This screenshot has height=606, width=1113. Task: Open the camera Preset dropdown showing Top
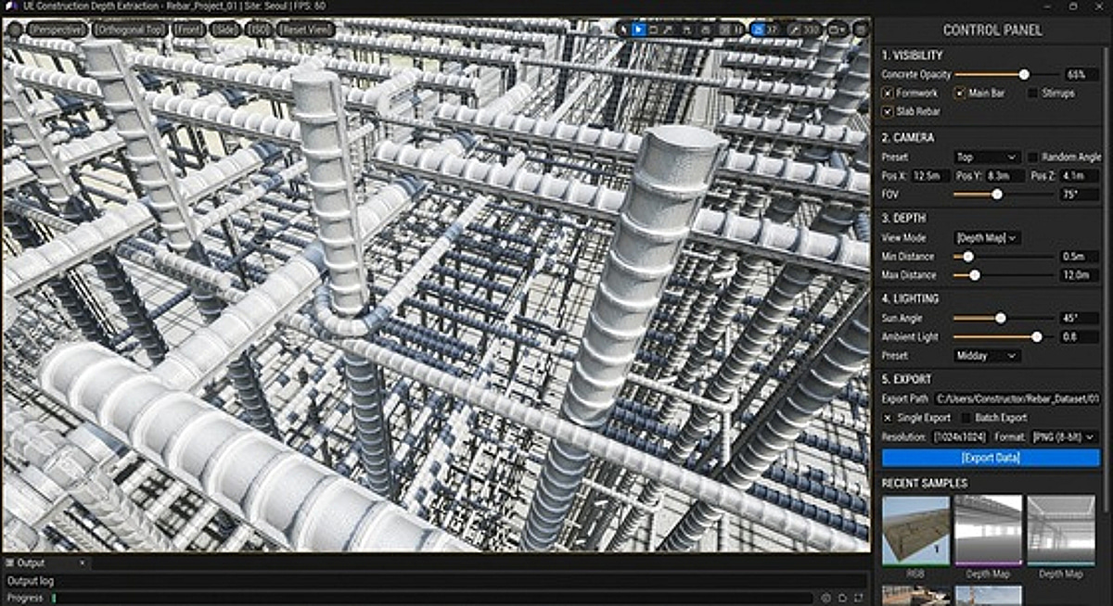[987, 157]
